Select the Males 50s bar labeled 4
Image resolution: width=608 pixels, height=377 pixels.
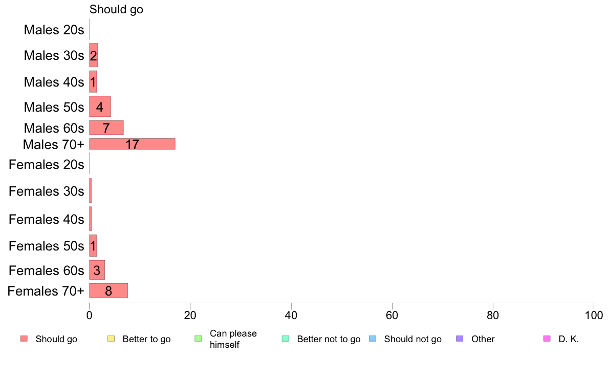coord(100,107)
